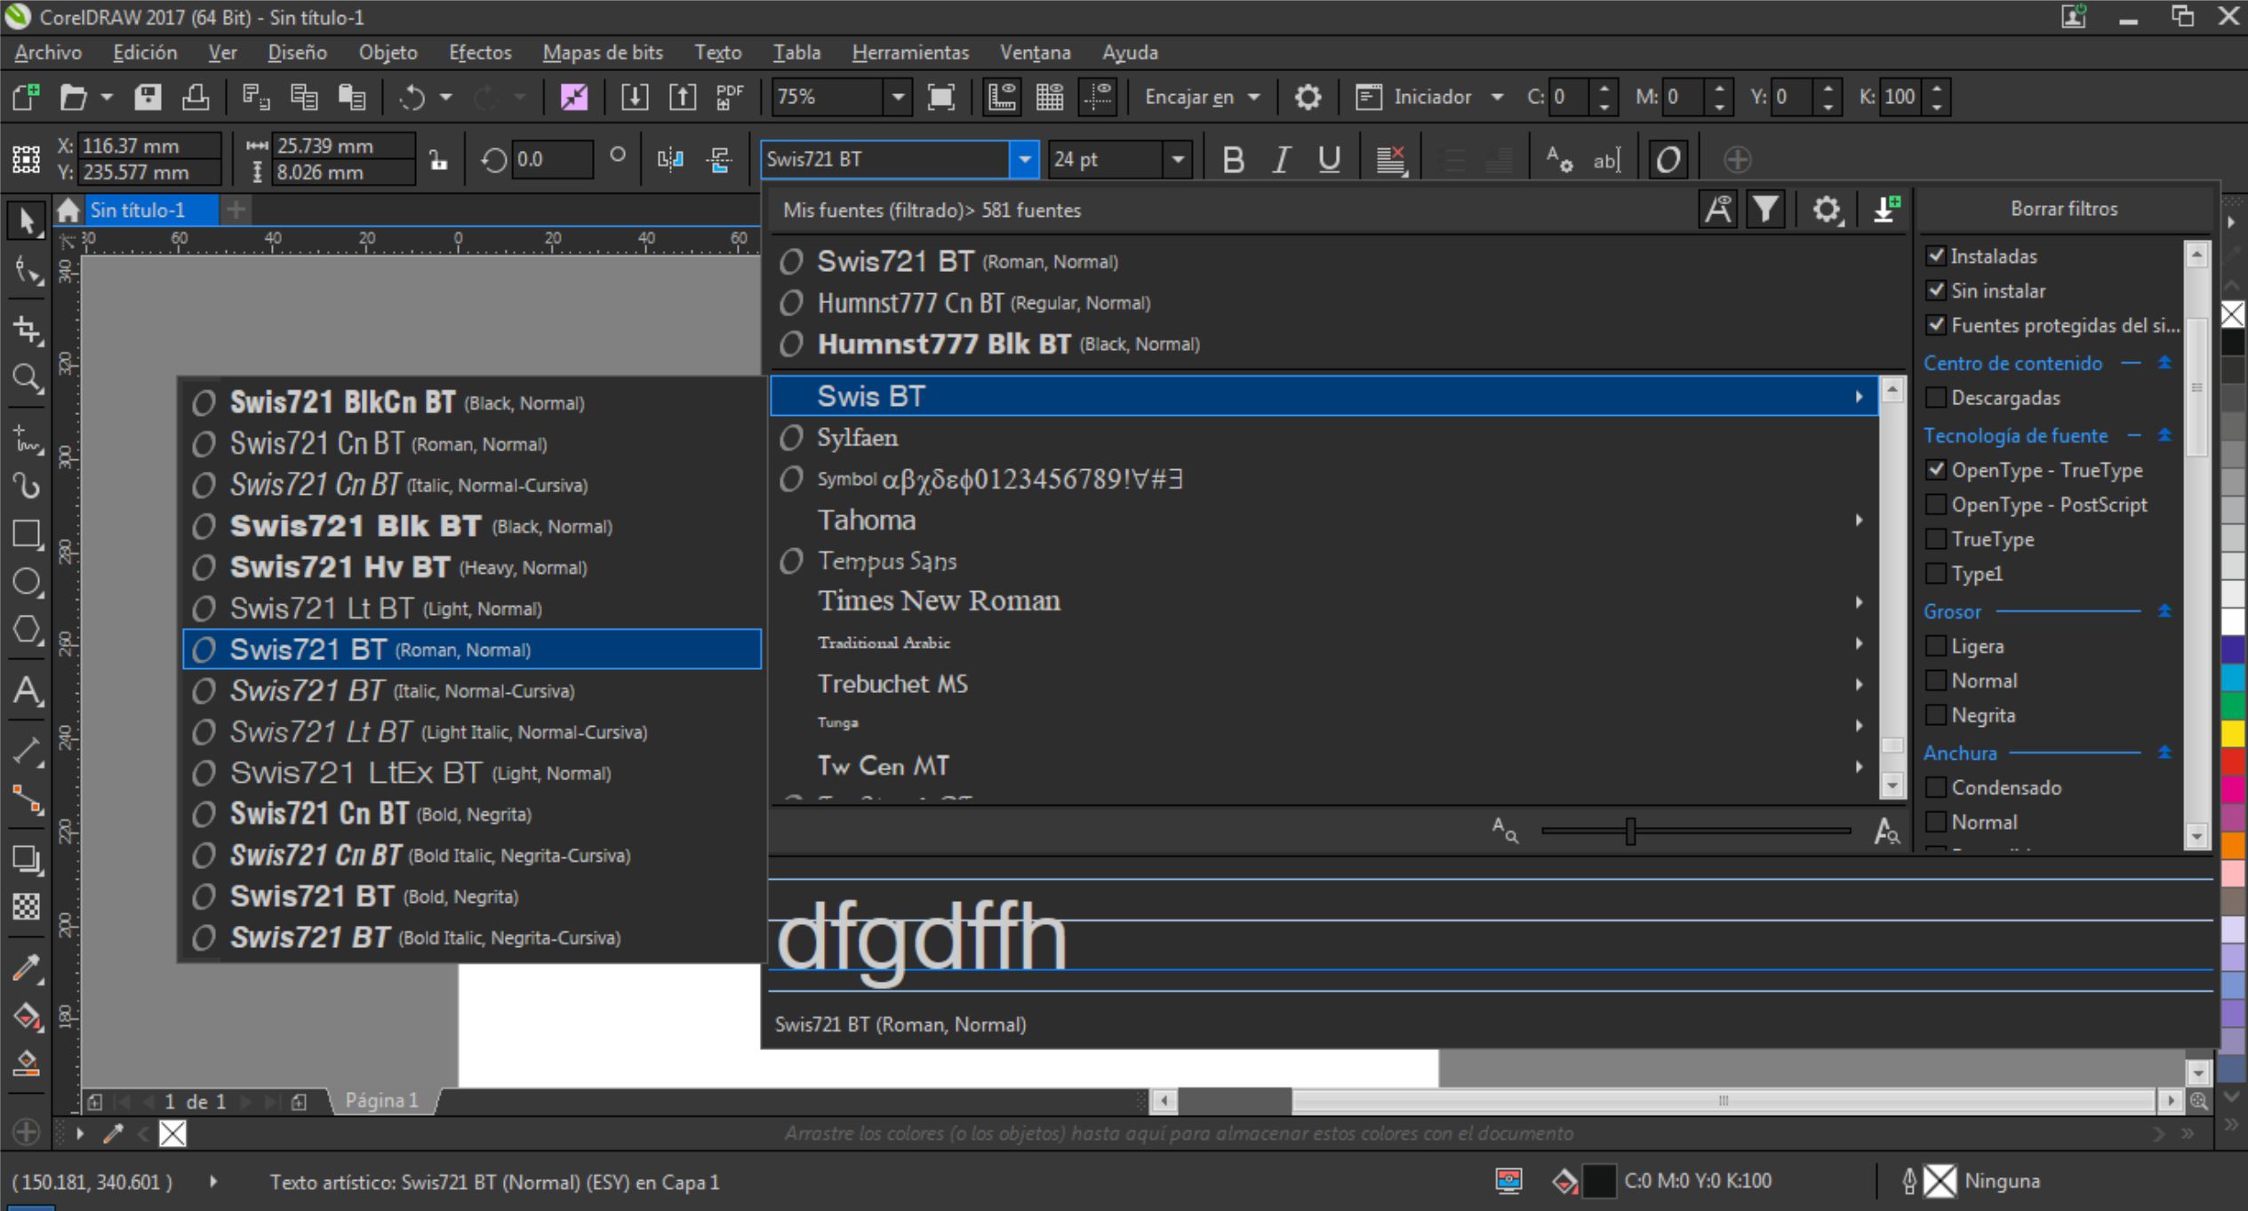Click the status bar fill color swatch
Viewport: 2248px width, 1211px height.
click(1599, 1182)
